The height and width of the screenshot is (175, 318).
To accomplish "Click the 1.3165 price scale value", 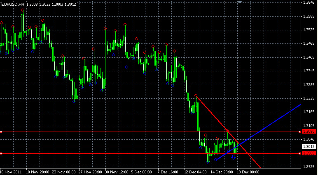I will (309, 112).
